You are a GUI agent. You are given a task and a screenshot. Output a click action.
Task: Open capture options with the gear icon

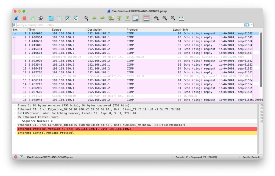click(41, 18)
